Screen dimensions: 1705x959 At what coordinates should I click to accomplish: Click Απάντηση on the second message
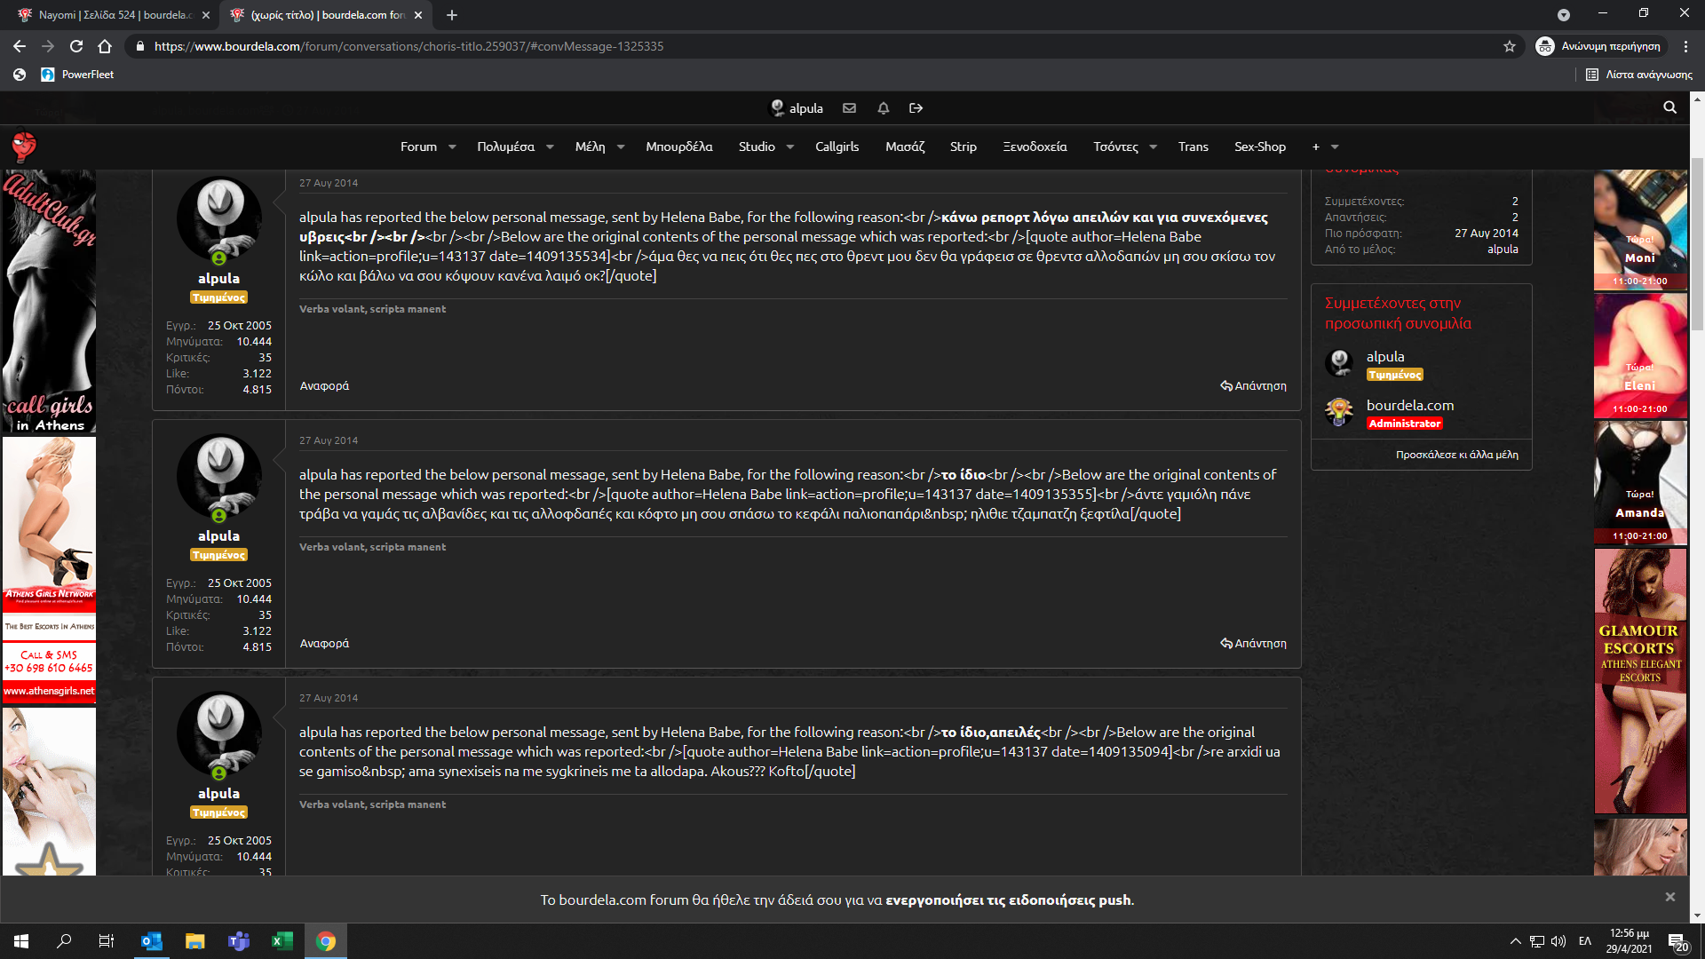(1253, 643)
